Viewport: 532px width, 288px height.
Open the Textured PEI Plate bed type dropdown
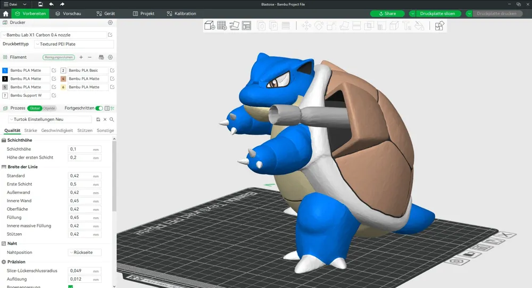coord(74,44)
